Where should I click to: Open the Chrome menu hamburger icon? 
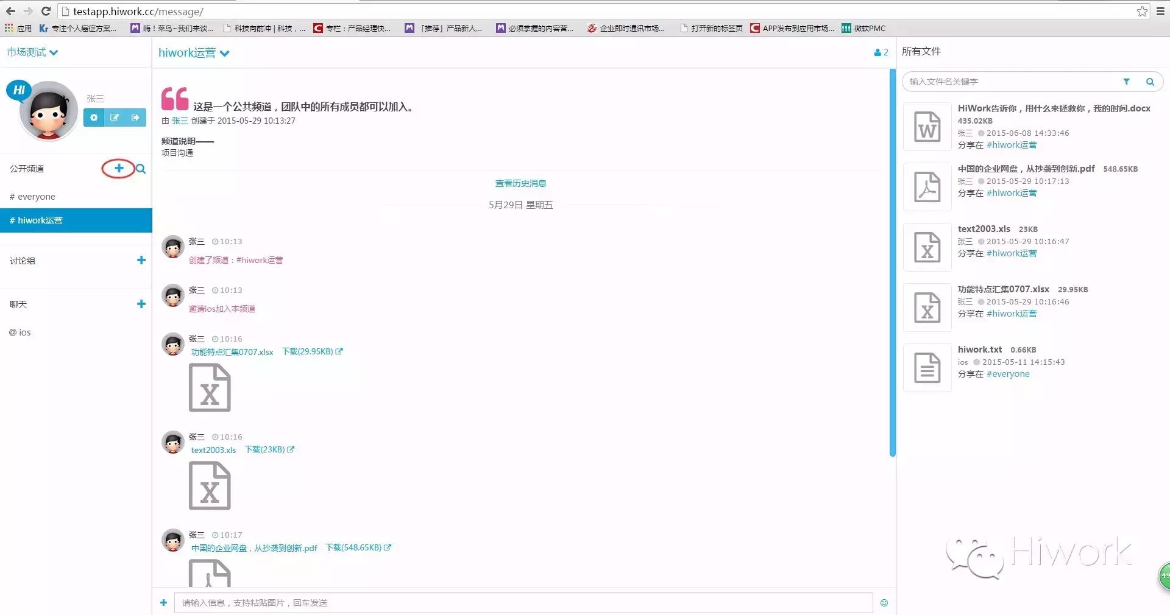[1161, 12]
